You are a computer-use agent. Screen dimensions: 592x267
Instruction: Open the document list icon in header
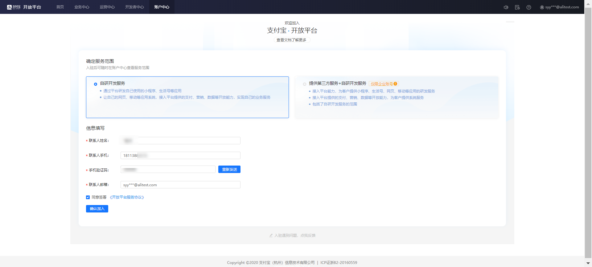517,7
